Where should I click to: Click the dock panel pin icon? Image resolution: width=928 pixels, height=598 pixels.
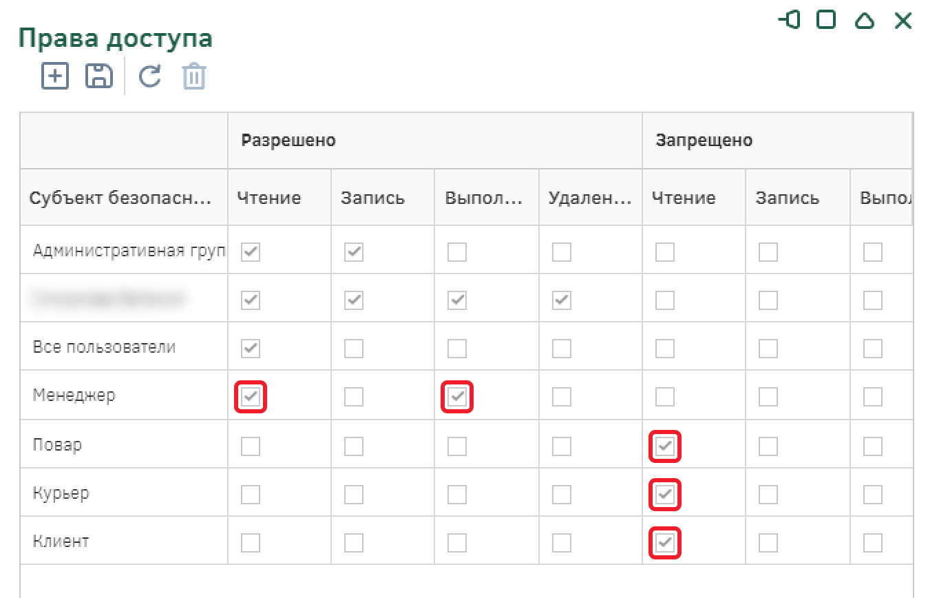[x=789, y=20]
